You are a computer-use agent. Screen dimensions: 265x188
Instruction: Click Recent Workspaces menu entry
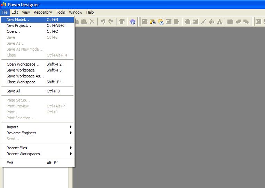coord(37,154)
